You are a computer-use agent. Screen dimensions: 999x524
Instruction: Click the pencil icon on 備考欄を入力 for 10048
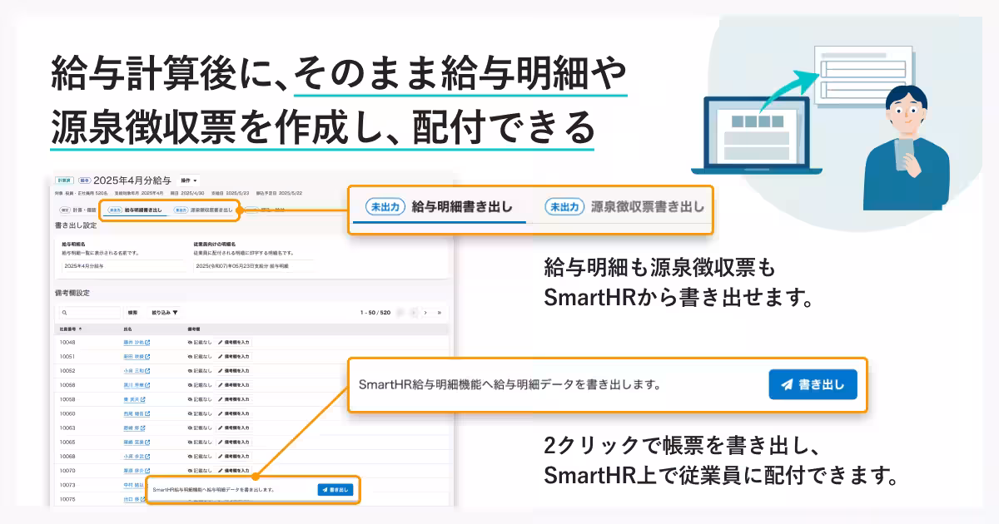click(x=221, y=343)
